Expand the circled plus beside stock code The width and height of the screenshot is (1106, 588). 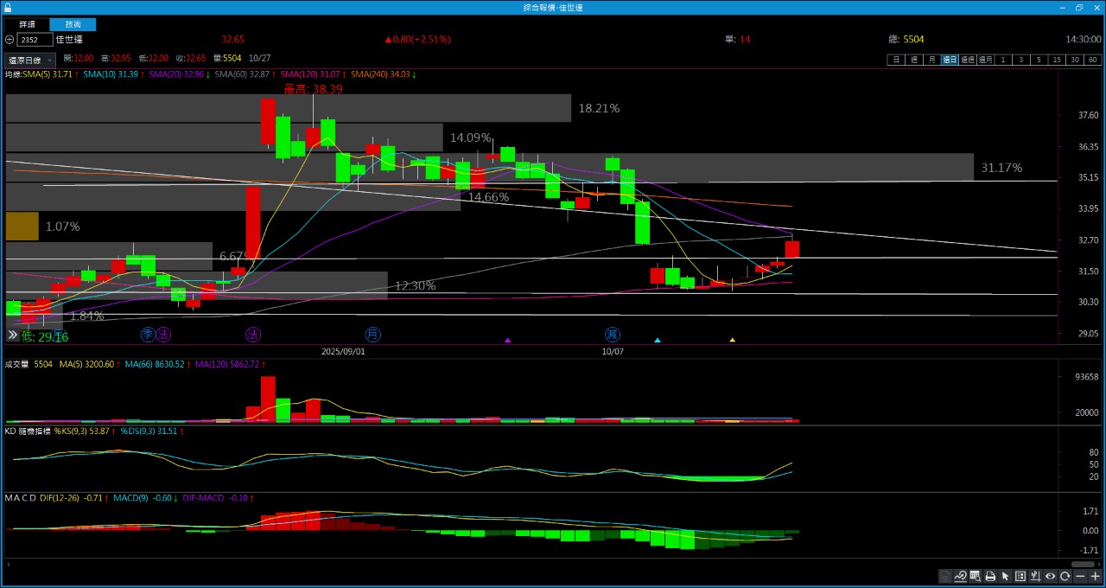click(x=10, y=40)
